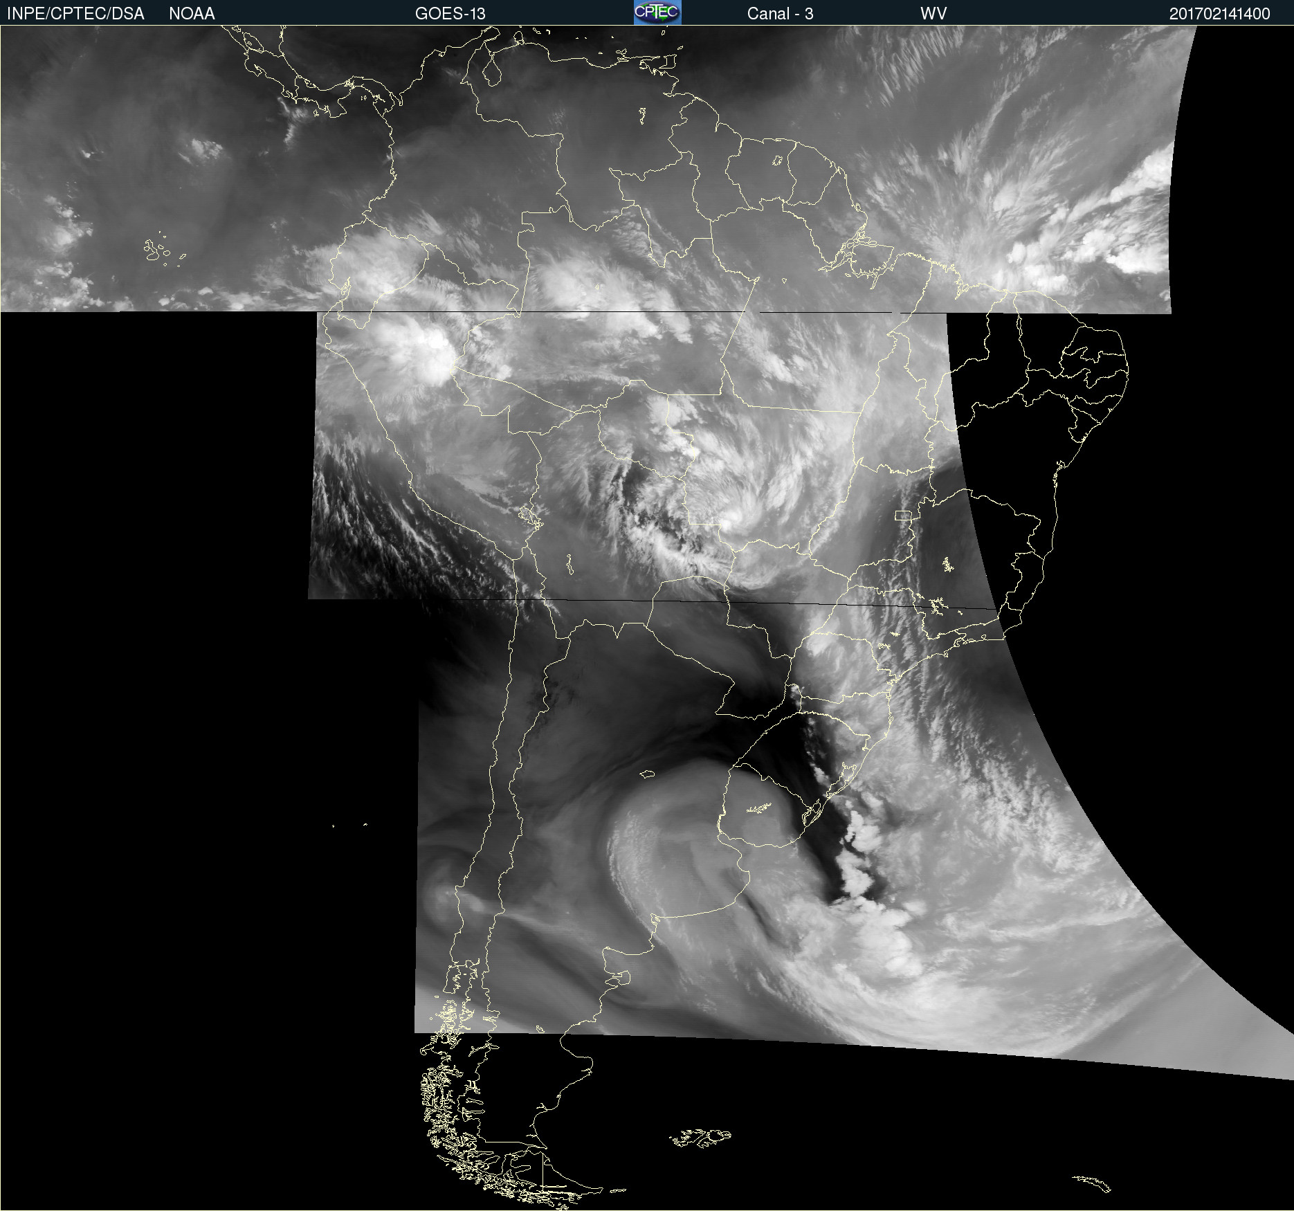1294x1211 pixels.
Task: Click the Mar Chiquita lagoon outline in Argentina
Action: point(647,774)
